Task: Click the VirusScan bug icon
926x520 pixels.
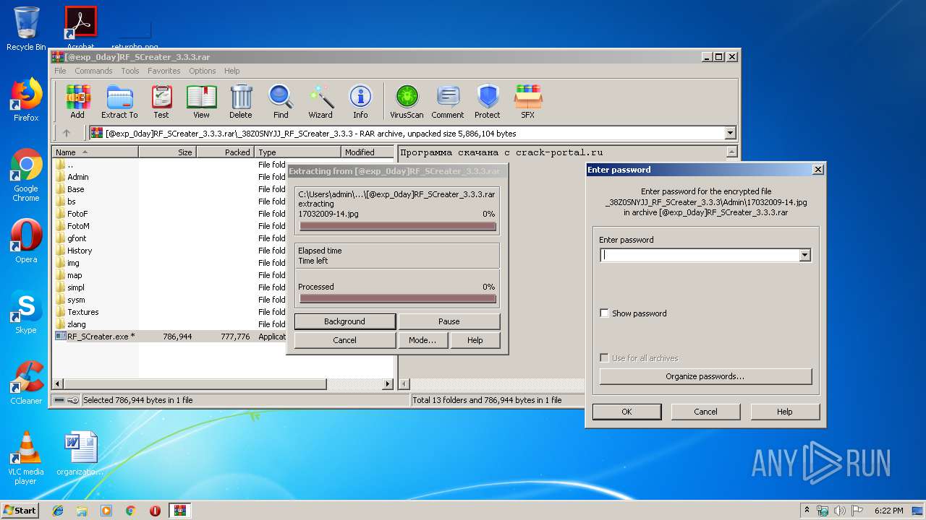Action: (x=407, y=102)
